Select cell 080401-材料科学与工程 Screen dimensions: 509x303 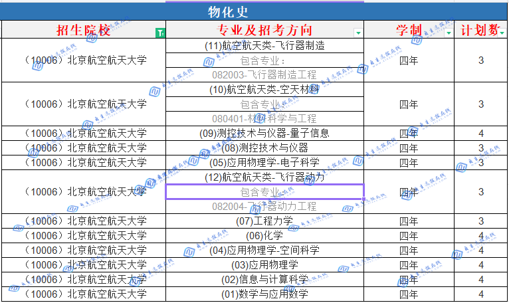point(264,118)
